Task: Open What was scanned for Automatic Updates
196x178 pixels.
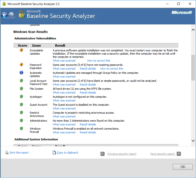Action: [x=64, y=77]
